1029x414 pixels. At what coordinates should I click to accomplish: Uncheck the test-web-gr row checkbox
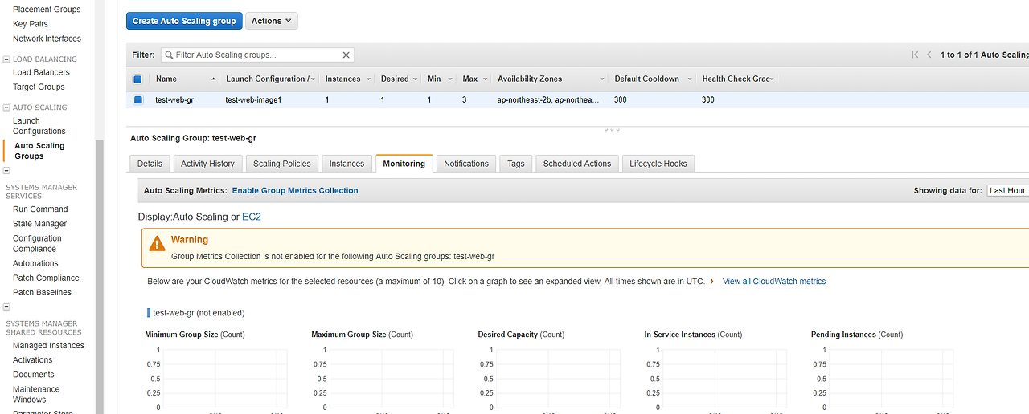pyautogui.click(x=137, y=100)
